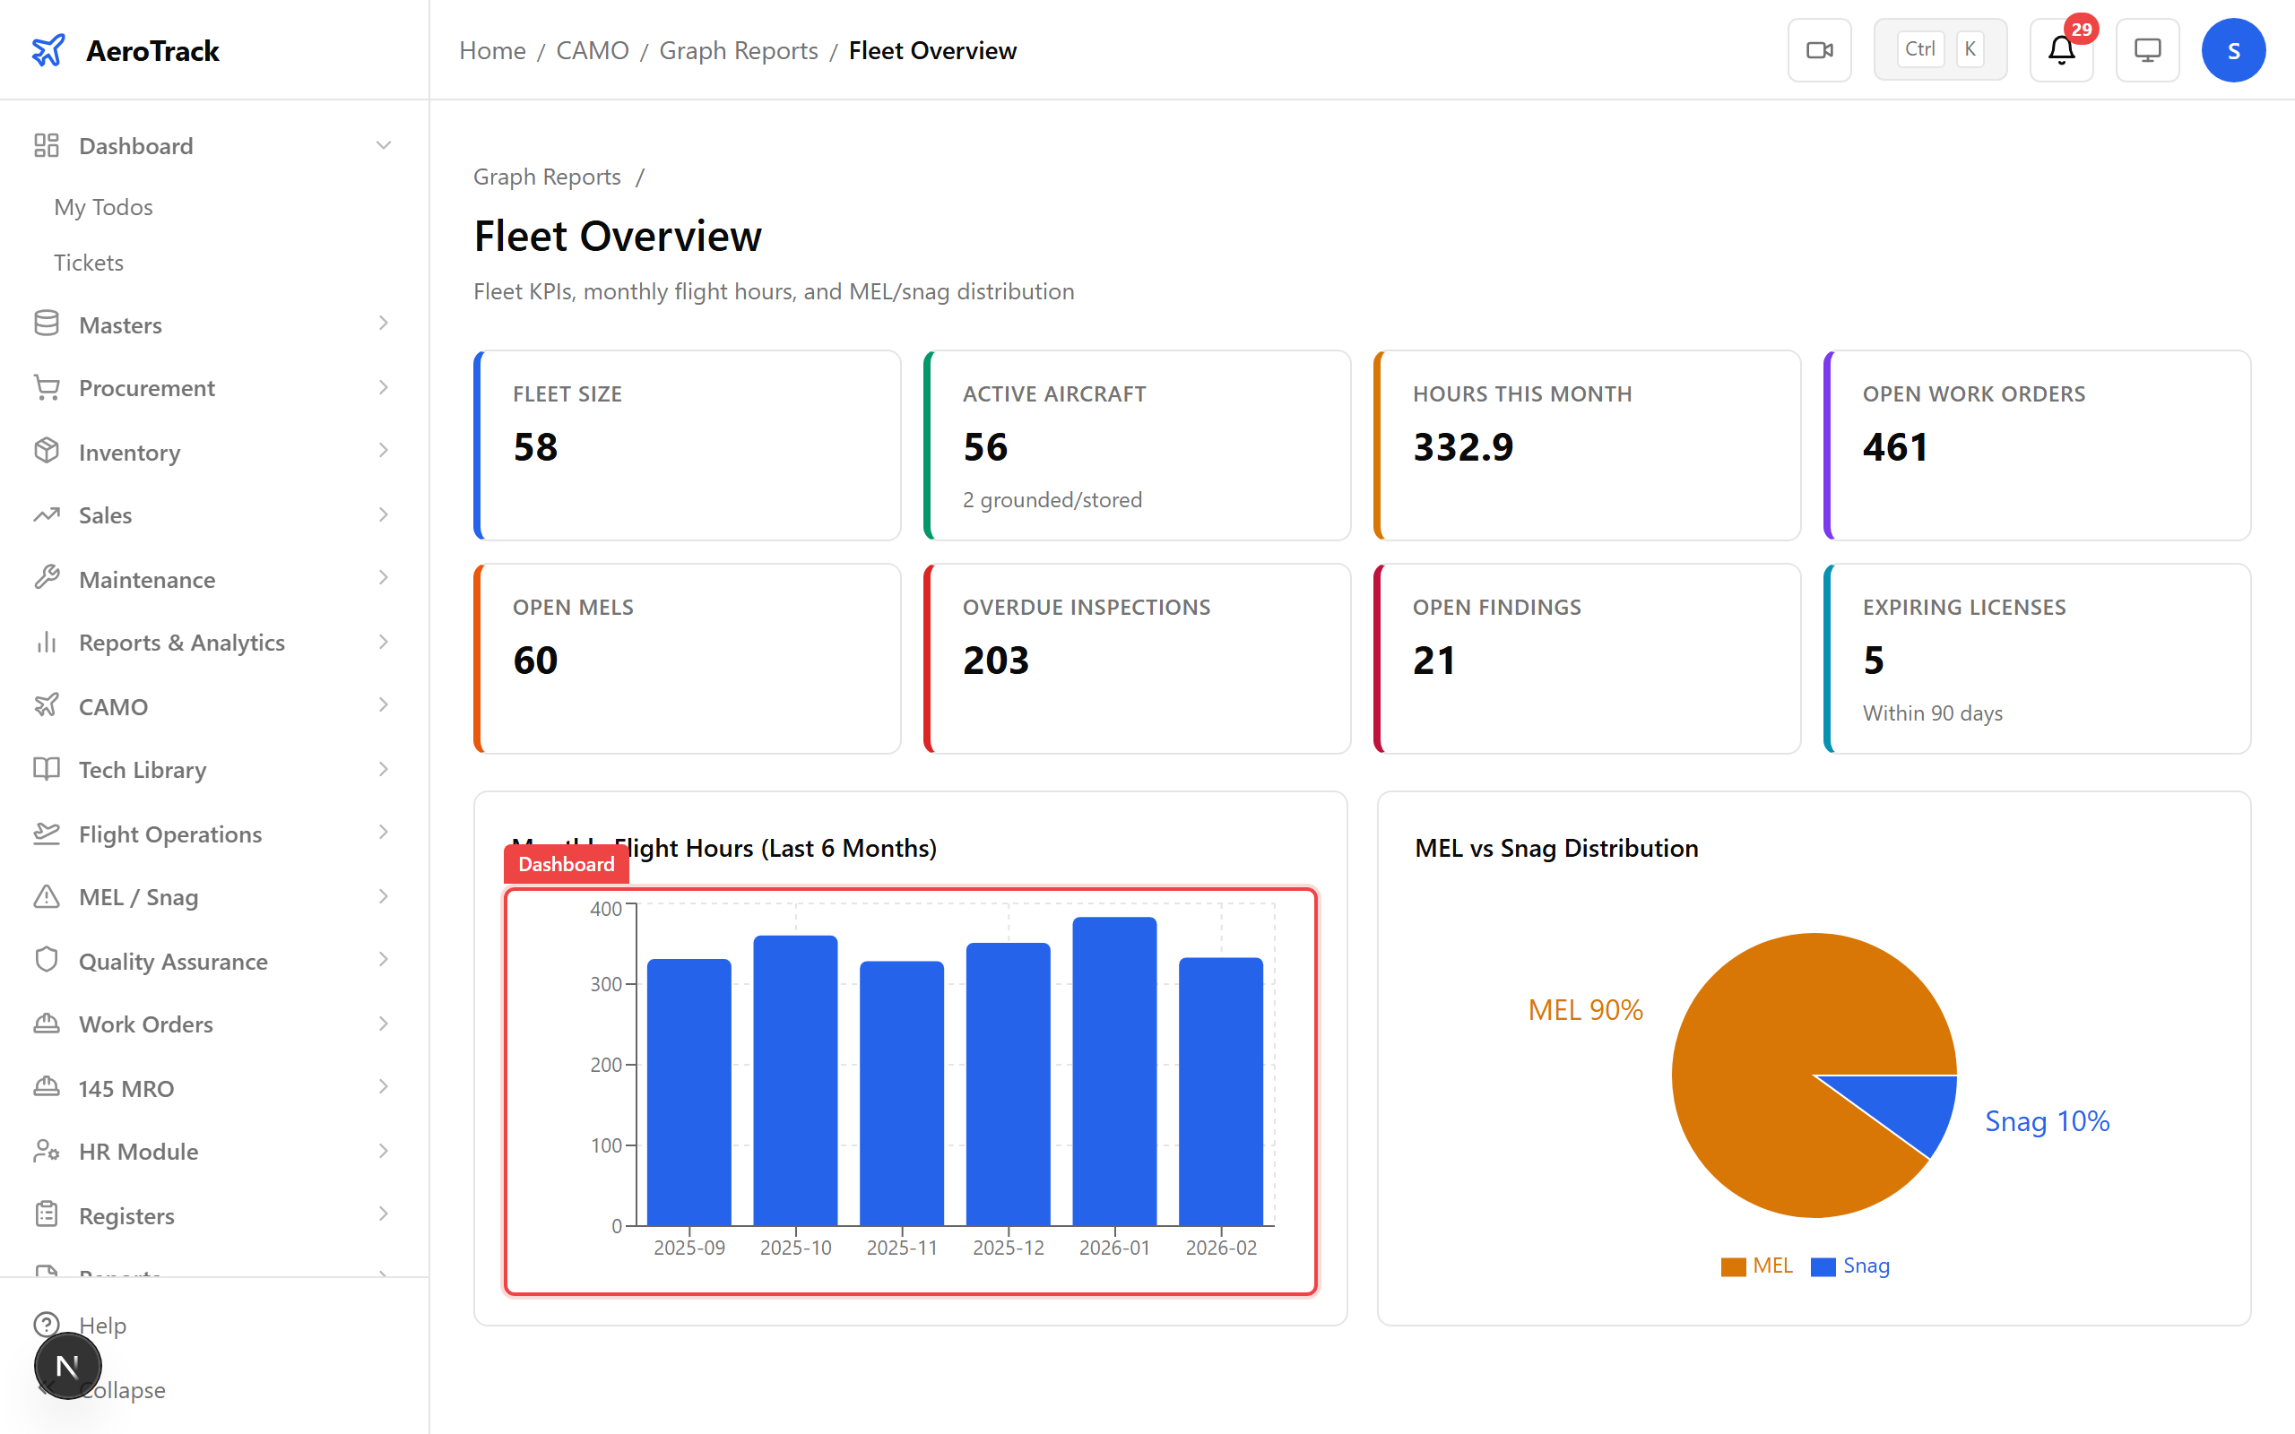The height and width of the screenshot is (1434, 2295).
Task: Open the screen recording camera icon
Action: point(1819,48)
